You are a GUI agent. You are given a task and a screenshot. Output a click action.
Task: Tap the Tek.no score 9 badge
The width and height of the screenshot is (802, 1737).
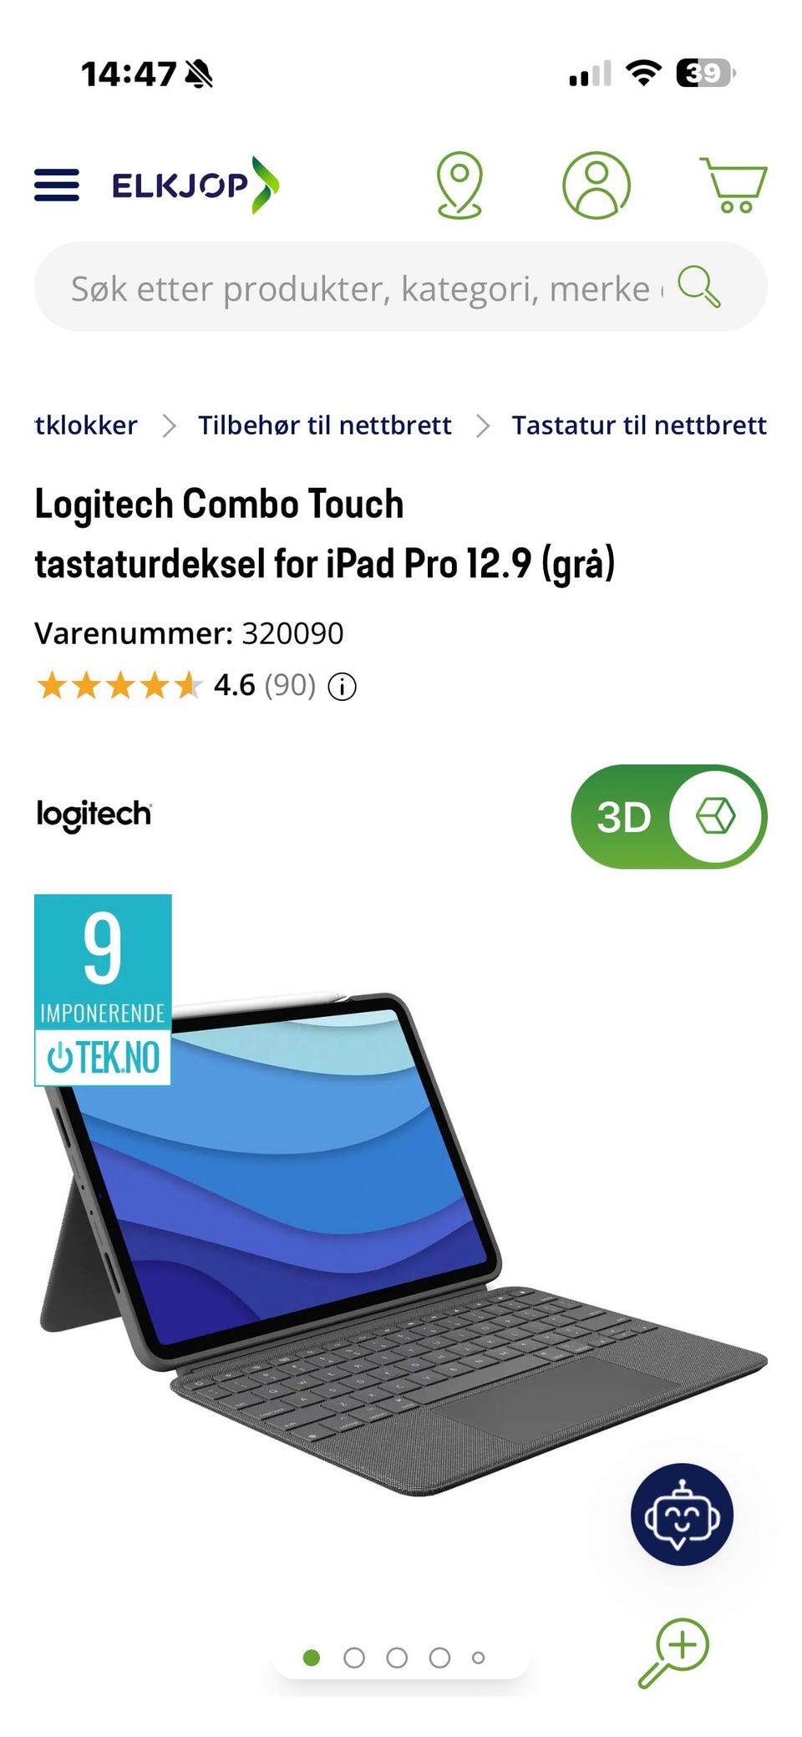click(103, 989)
